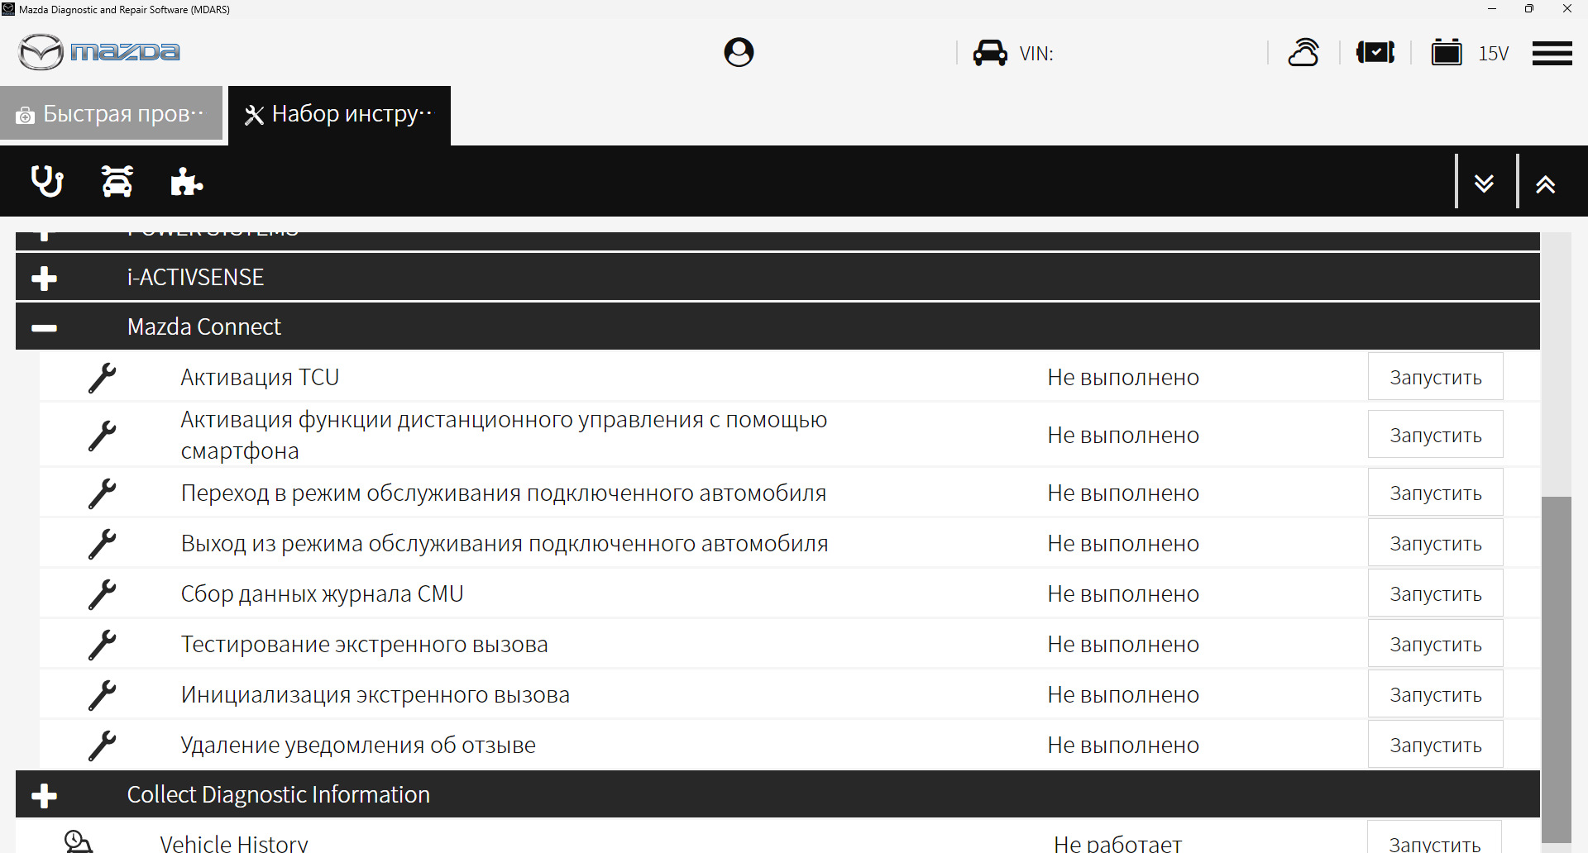The width and height of the screenshot is (1588, 853).
Task: Select the stethoscope diagnostics icon
Action: (47, 181)
